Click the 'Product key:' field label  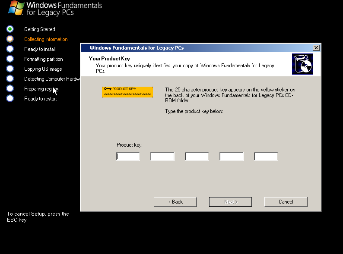130,145
